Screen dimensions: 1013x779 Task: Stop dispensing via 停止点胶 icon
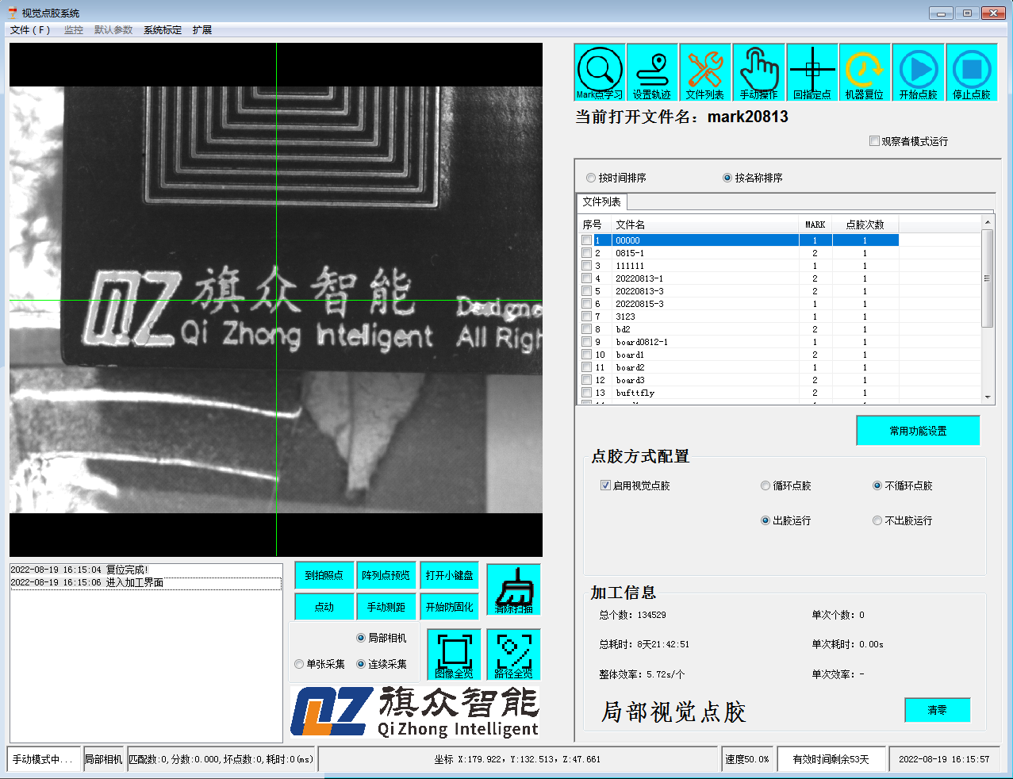click(972, 71)
